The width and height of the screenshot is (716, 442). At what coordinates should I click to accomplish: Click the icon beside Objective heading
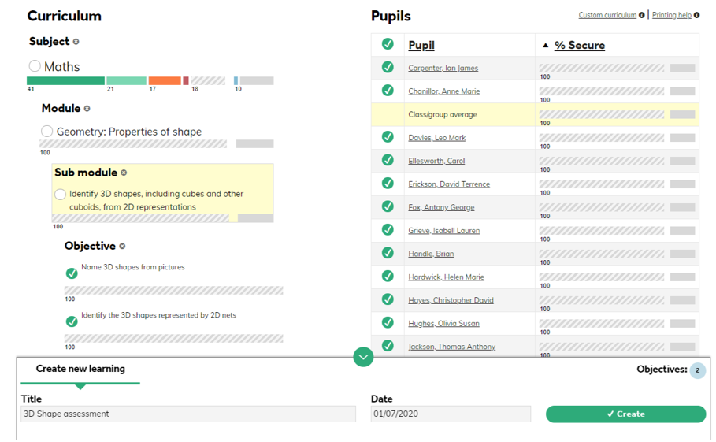pos(122,246)
